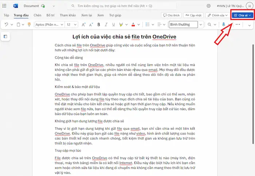Expand highlight color dropdown arrow
Viewport: 255px width, 176px height.
click(x=126, y=25)
